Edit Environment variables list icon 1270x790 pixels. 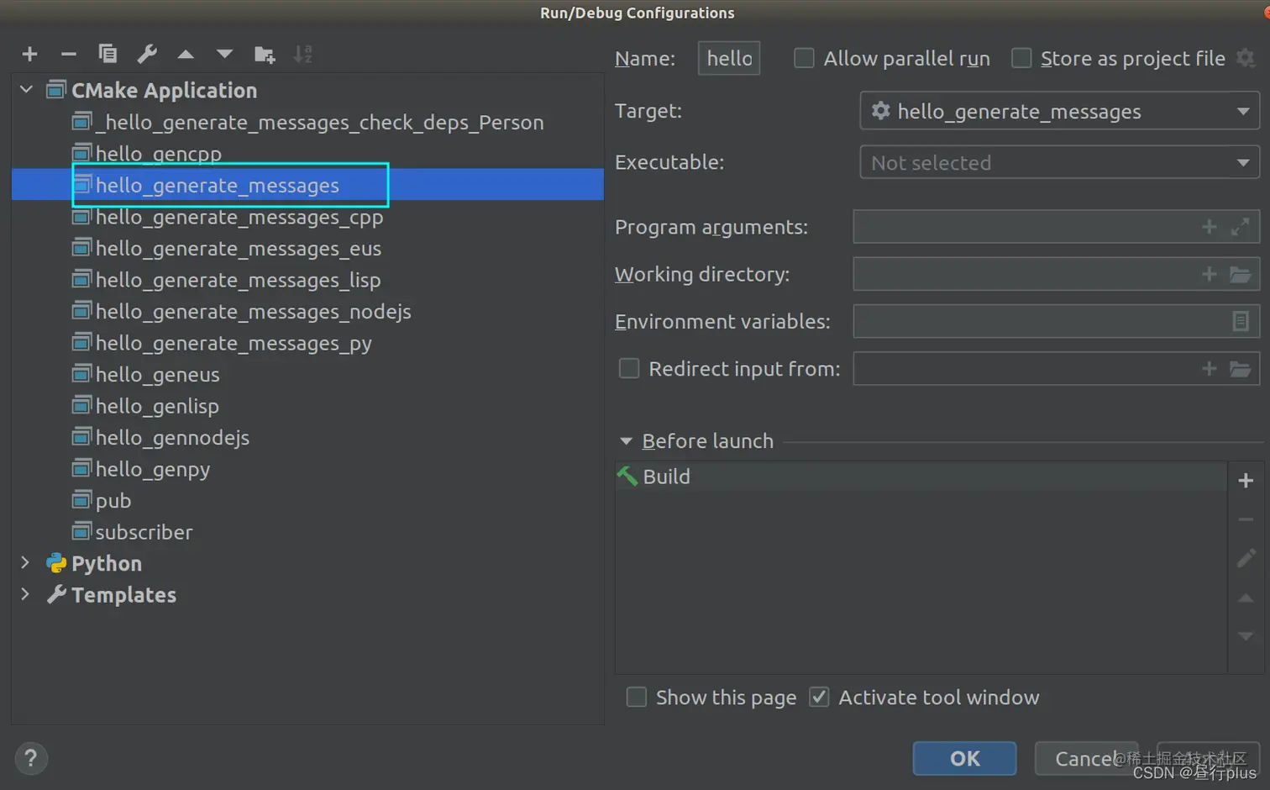(x=1241, y=321)
